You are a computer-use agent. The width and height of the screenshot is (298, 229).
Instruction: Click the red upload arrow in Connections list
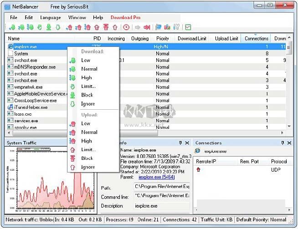point(198,169)
